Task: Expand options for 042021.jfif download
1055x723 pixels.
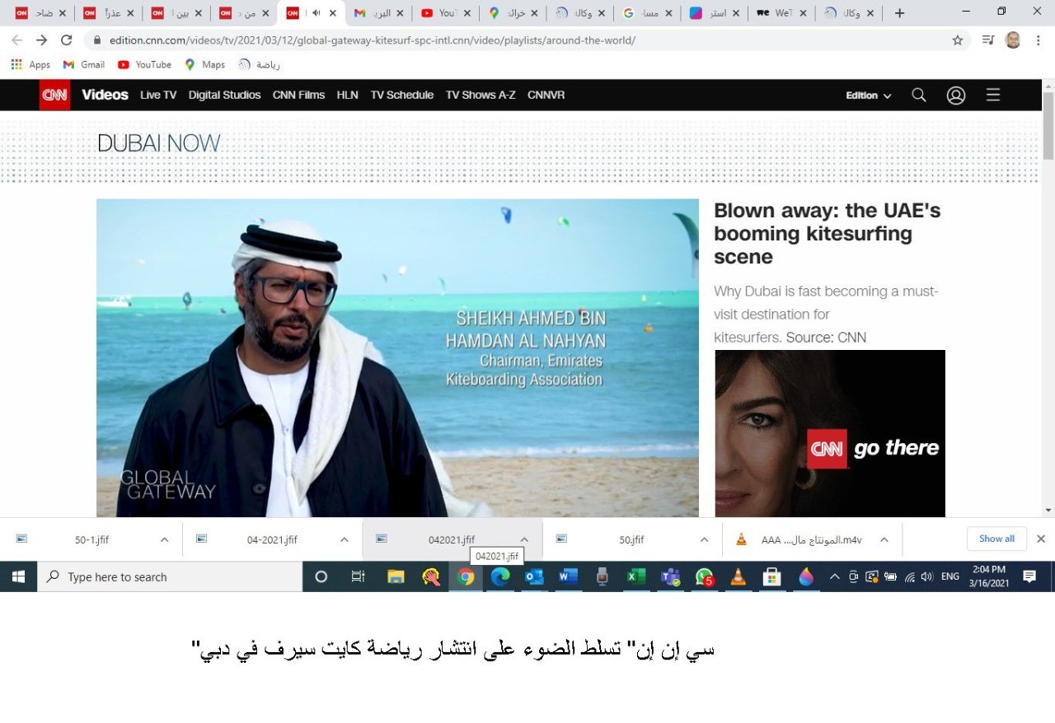Action: pos(524,539)
